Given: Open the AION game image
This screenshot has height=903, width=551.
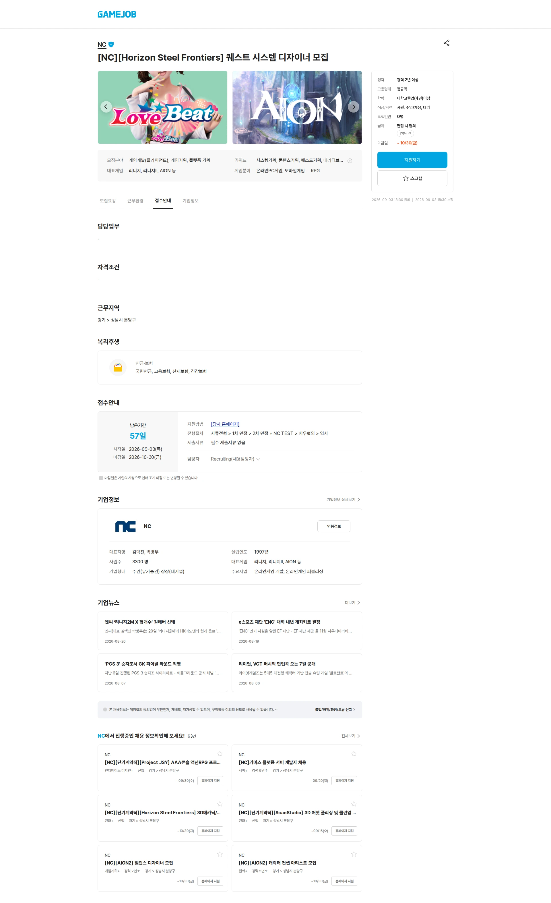Looking at the screenshot, I should point(297,107).
